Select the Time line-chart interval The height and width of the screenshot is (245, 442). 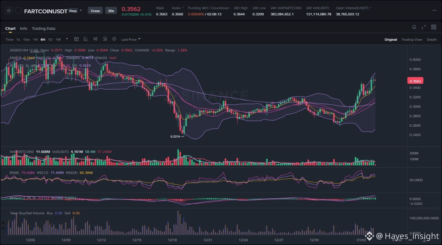point(9,39)
